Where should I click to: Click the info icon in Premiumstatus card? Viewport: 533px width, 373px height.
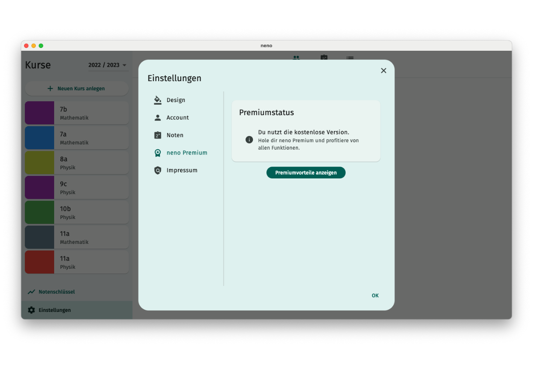249,140
